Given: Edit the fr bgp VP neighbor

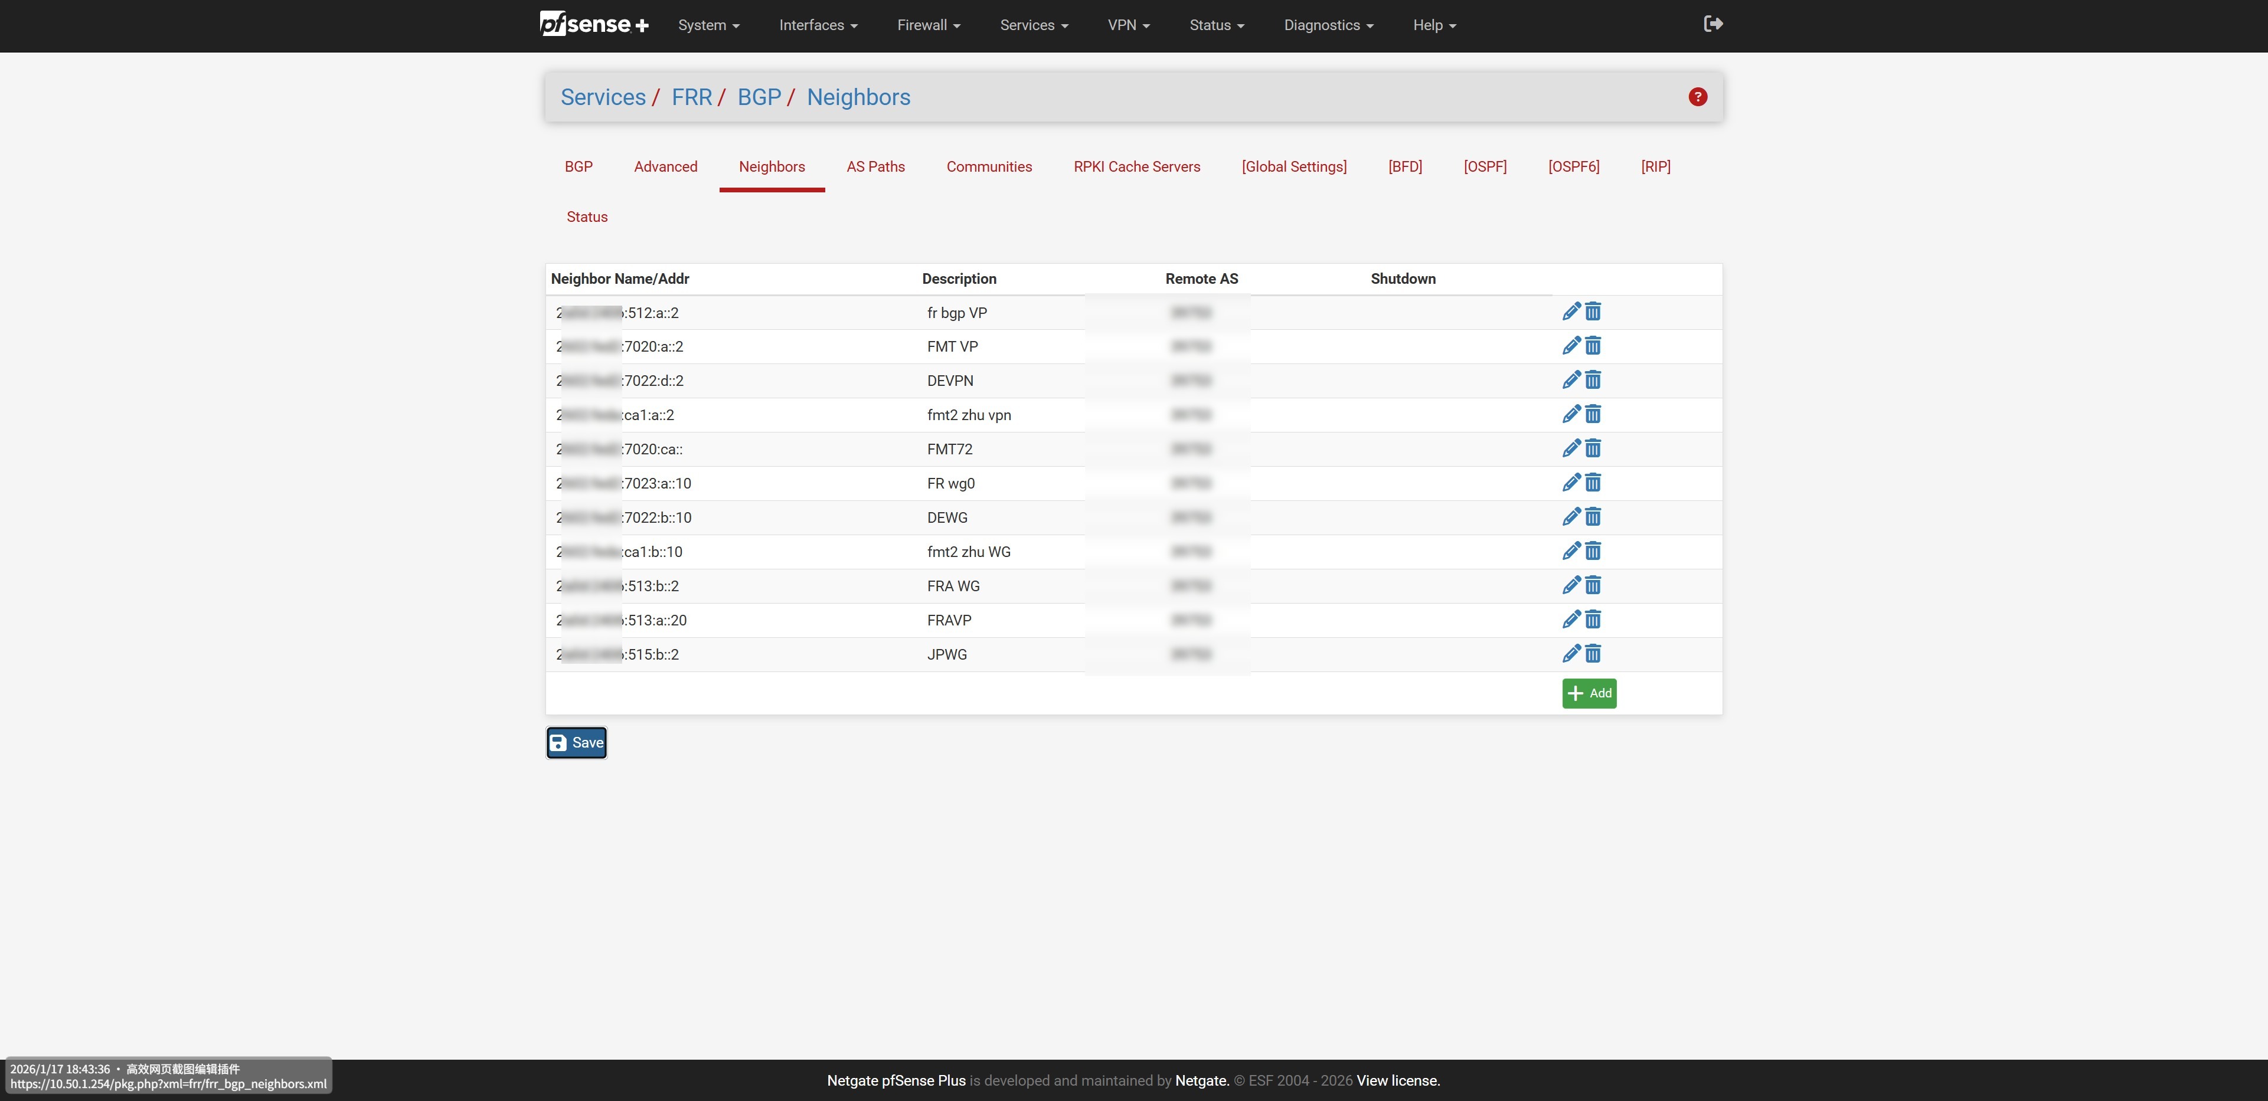Looking at the screenshot, I should [1571, 312].
